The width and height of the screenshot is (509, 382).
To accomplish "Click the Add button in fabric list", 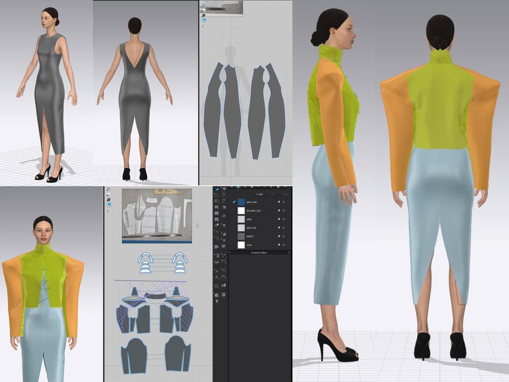I will [x=260, y=194].
